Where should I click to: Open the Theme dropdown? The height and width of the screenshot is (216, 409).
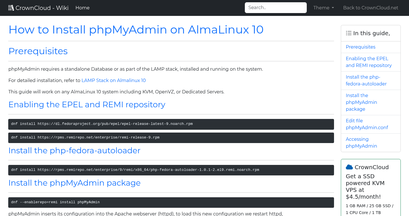coord(323,8)
